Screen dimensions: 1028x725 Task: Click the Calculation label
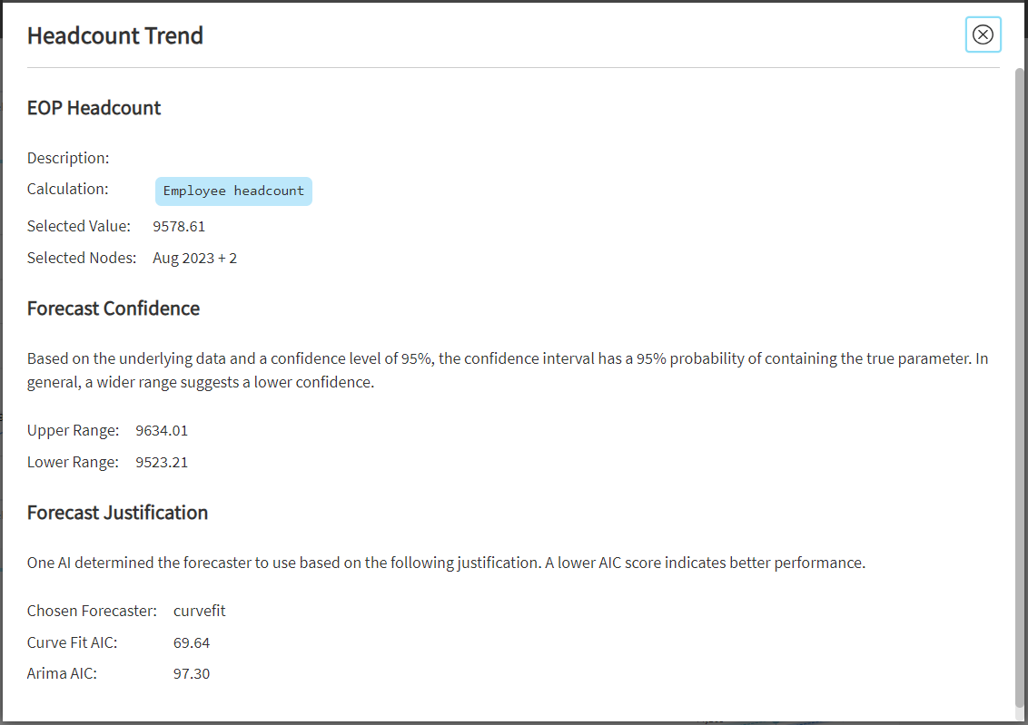pos(68,190)
